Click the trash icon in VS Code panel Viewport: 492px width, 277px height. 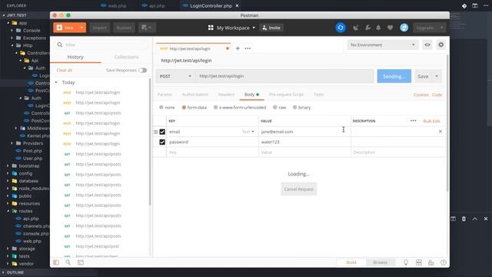pos(464,219)
